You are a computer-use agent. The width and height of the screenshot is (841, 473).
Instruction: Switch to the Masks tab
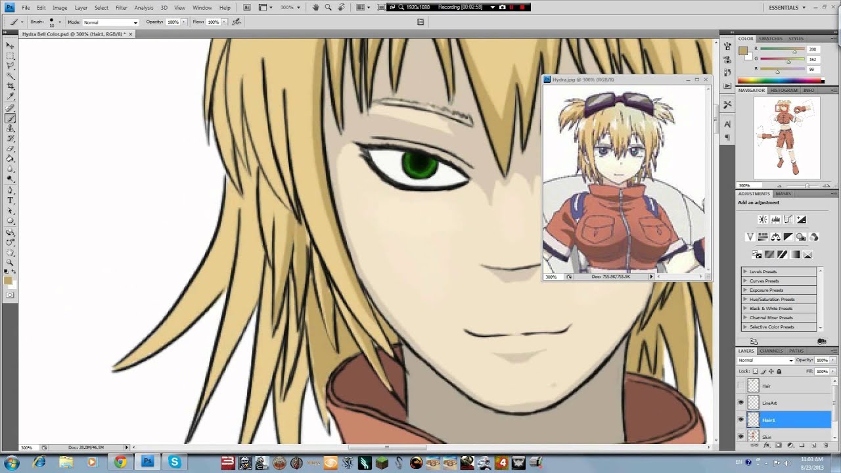click(x=783, y=194)
